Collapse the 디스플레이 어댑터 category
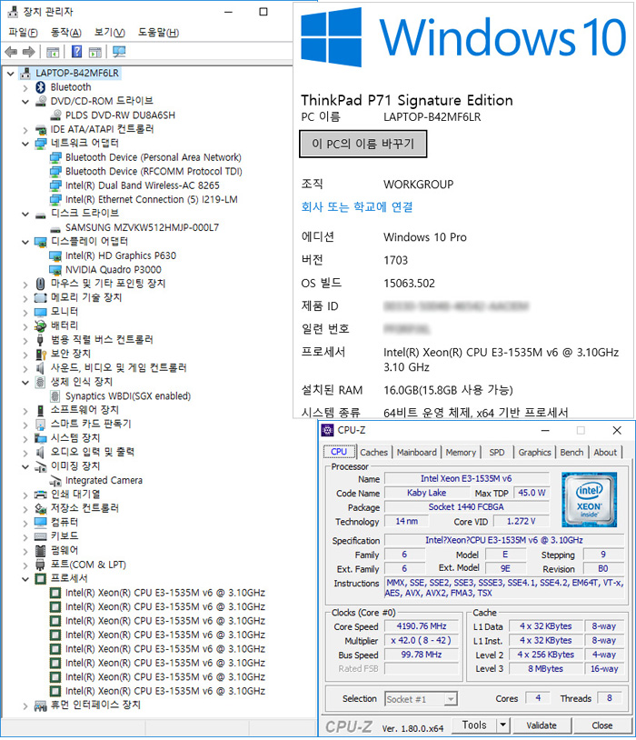636x740 pixels. (x=25, y=242)
